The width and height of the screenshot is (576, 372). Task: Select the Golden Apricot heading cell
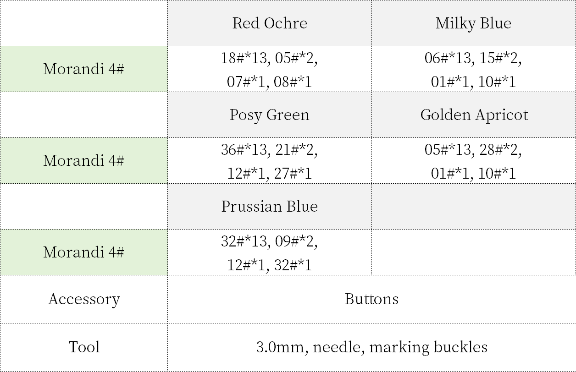473,115
